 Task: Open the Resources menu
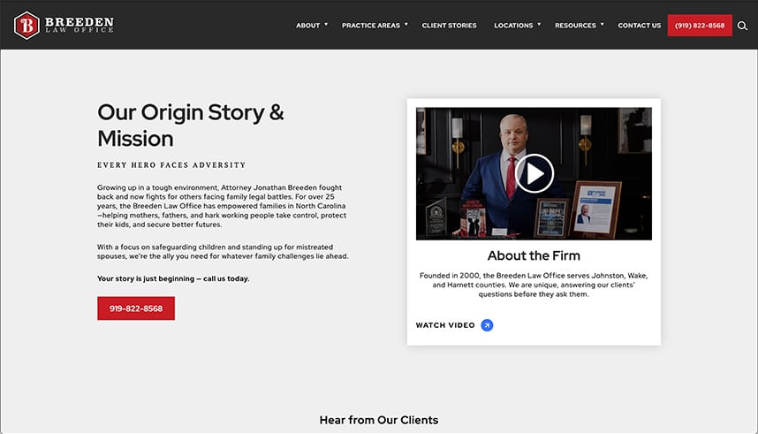click(x=575, y=26)
